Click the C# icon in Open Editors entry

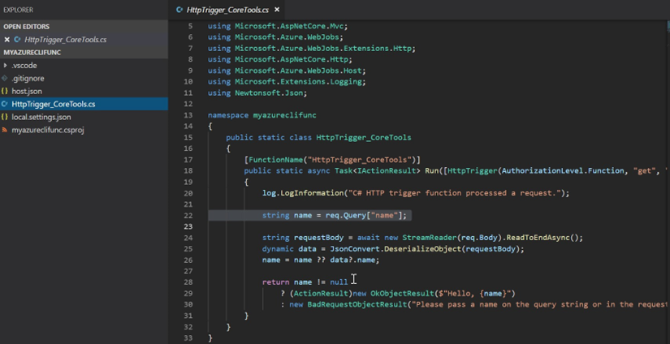click(x=18, y=39)
